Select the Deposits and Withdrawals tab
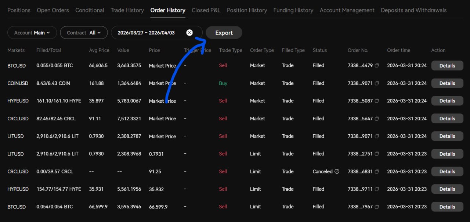This screenshot has width=470, height=222. tap(413, 10)
